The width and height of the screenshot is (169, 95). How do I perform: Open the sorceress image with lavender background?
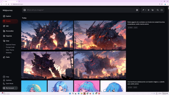[x=60, y=86]
